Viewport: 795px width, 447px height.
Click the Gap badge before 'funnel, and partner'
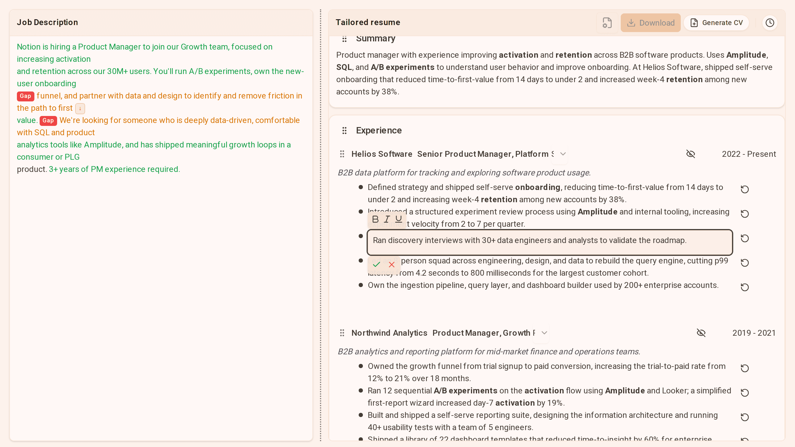(x=25, y=96)
